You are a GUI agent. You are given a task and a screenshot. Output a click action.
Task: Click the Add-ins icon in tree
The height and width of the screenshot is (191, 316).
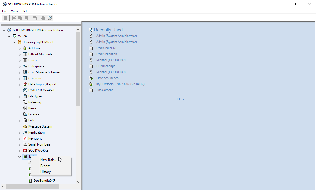pyautogui.click(x=25, y=48)
